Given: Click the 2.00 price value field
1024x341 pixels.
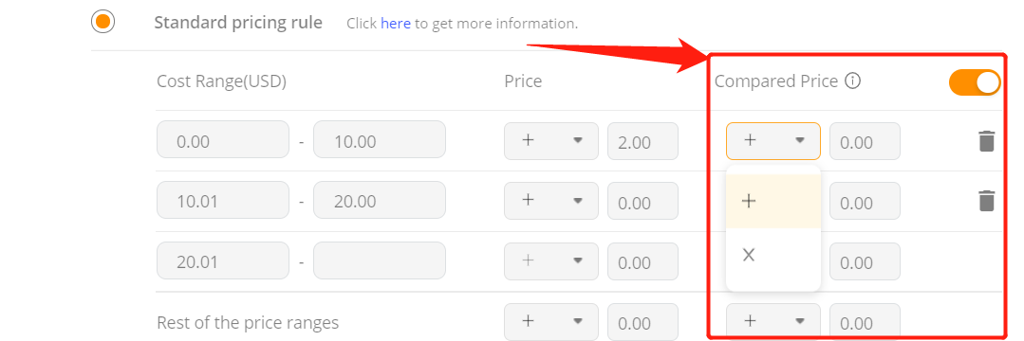Looking at the screenshot, I should coord(642,141).
